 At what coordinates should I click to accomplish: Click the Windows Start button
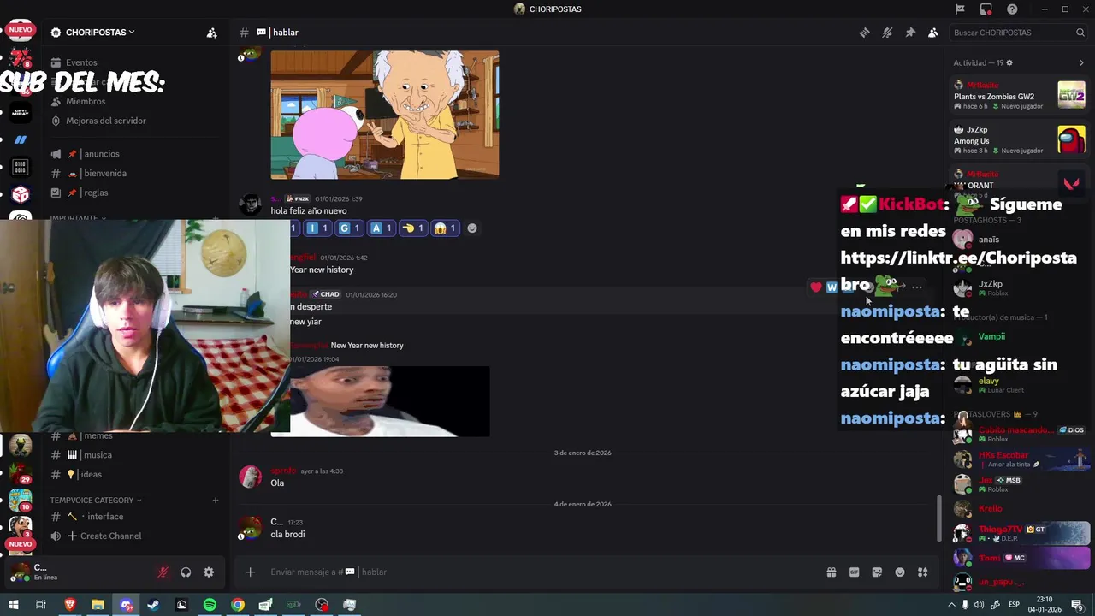tap(13, 605)
